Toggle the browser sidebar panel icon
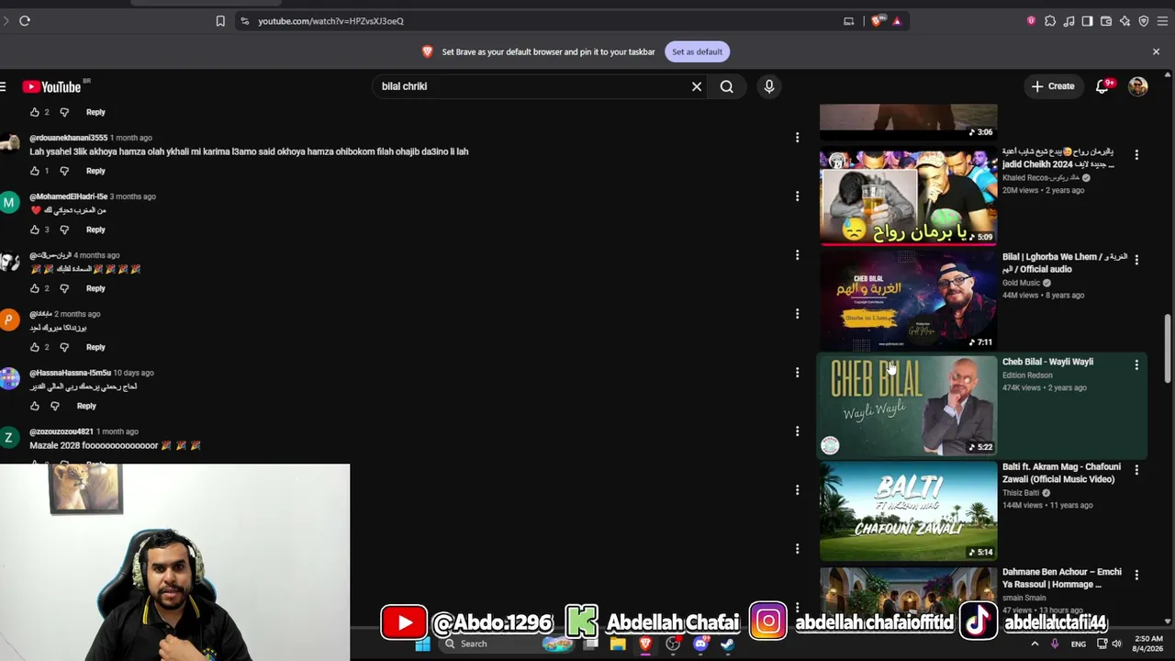This screenshot has width=1175, height=661. (1087, 21)
